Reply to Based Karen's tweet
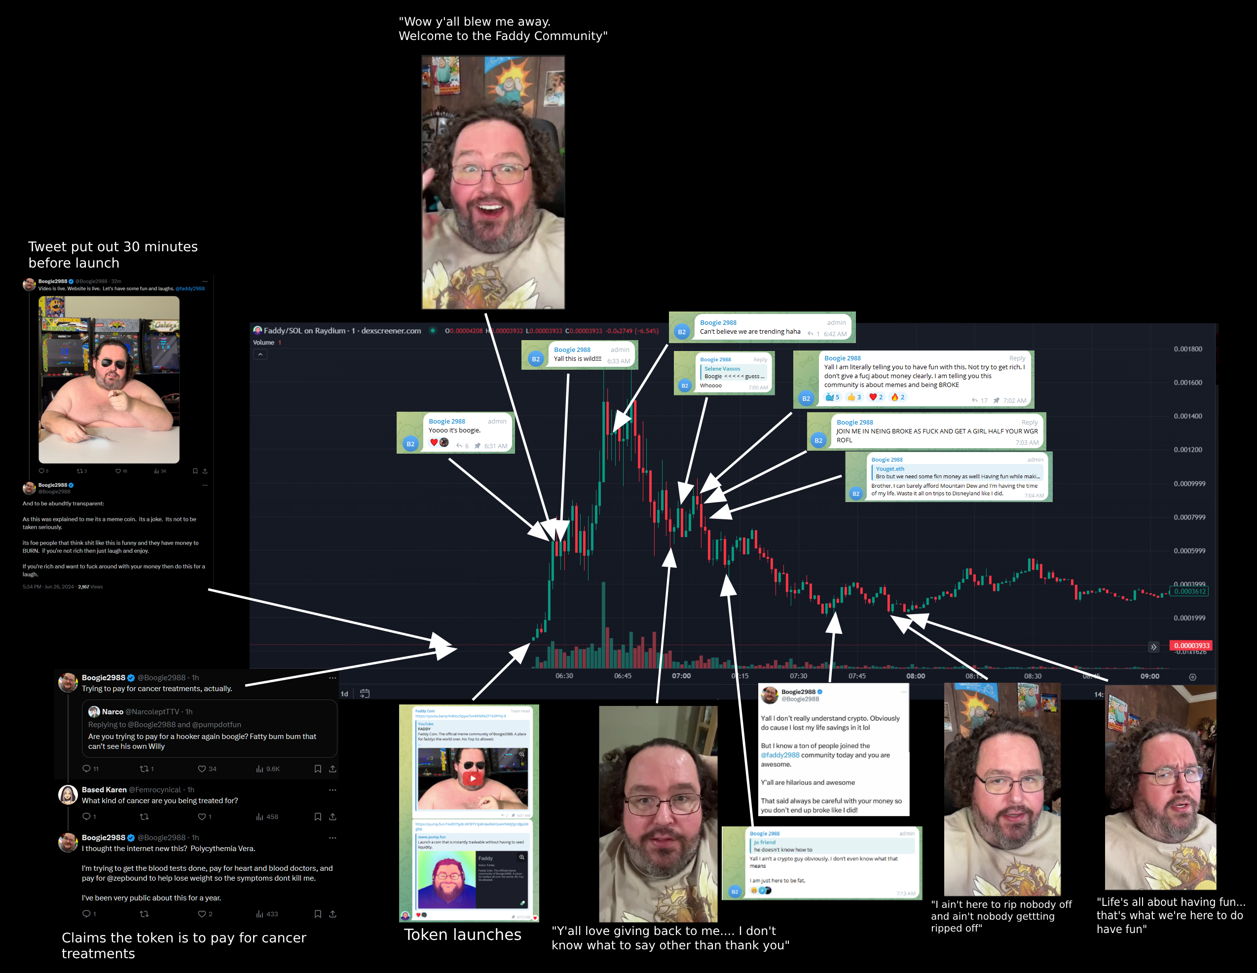Viewport: 1257px width, 973px height. pos(87,817)
